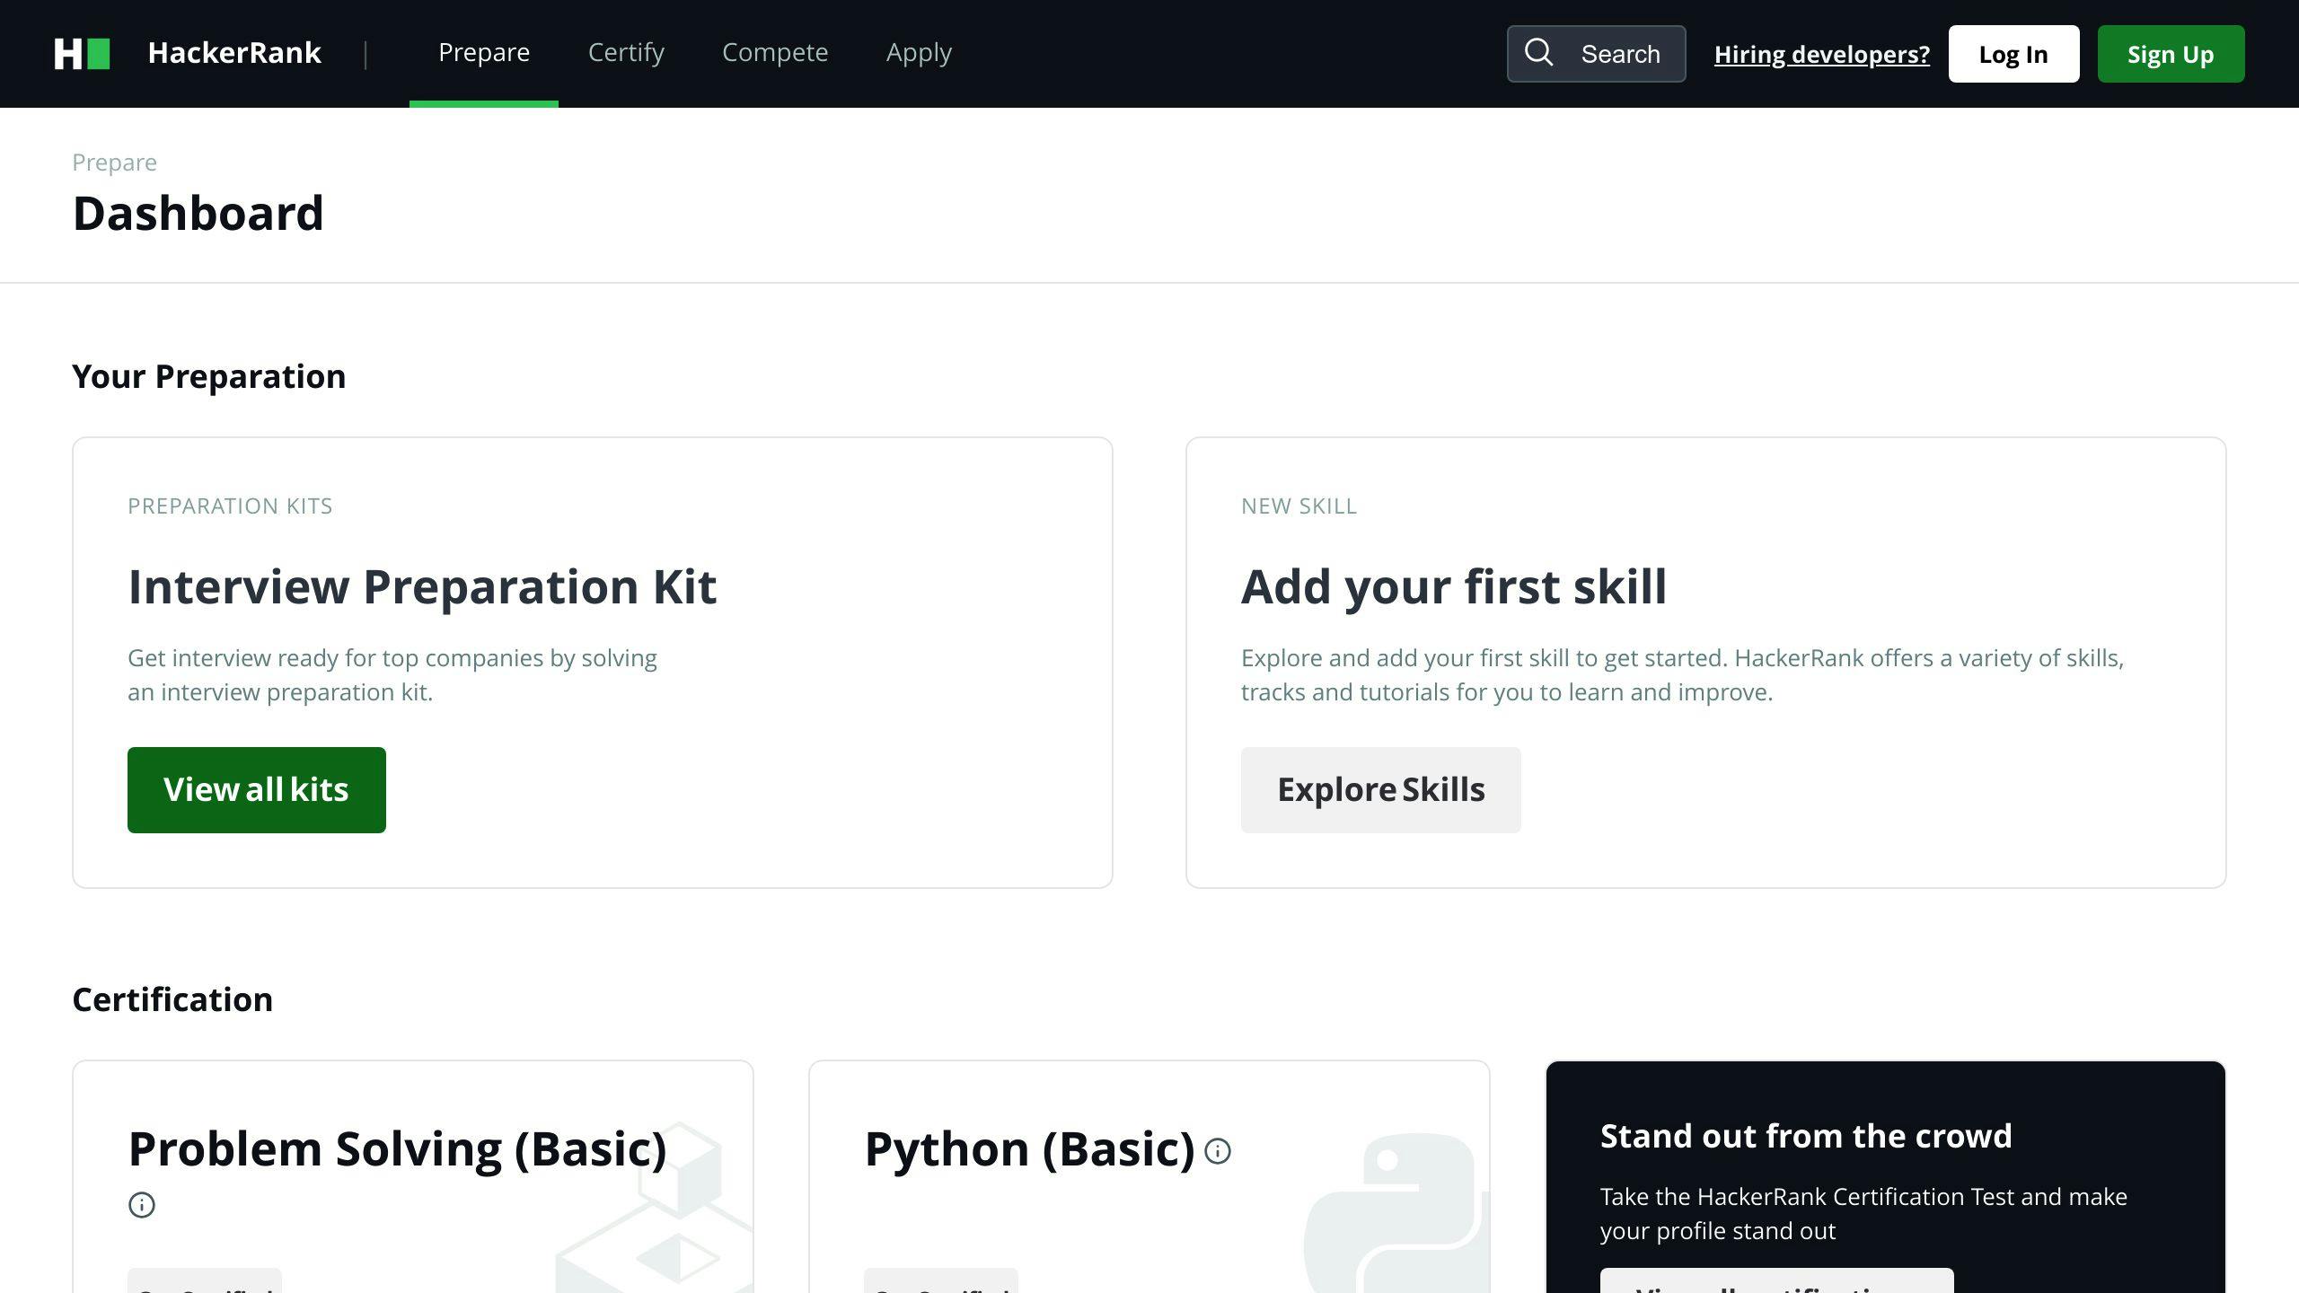Switch to the Certify section
Image resolution: width=2299 pixels, height=1293 pixels.
tap(626, 52)
